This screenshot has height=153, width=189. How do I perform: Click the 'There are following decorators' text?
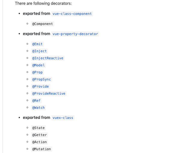43,3
